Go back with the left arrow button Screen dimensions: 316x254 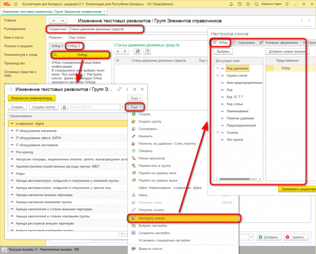coord(54,21)
